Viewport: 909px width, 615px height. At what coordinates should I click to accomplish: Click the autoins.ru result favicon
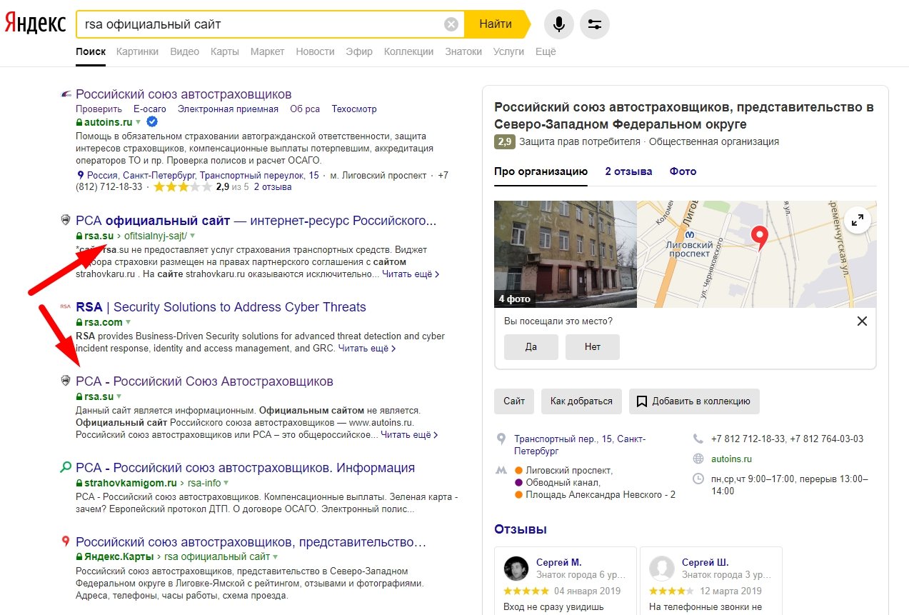point(66,94)
